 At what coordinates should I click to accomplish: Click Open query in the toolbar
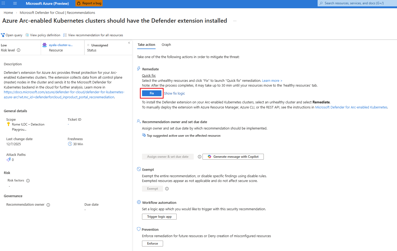[12, 35]
